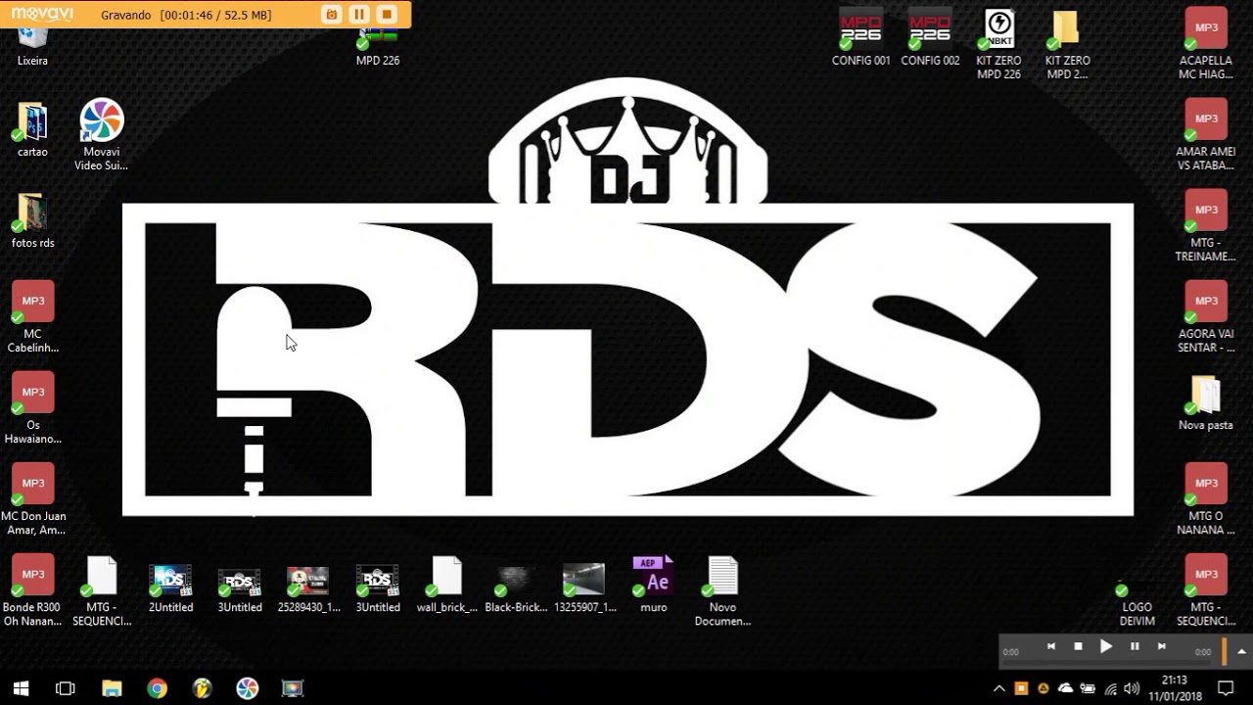Open Google Chrome from the taskbar
Image resolution: width=1253 pixels, height=705 pixels.
pos(157,688)
